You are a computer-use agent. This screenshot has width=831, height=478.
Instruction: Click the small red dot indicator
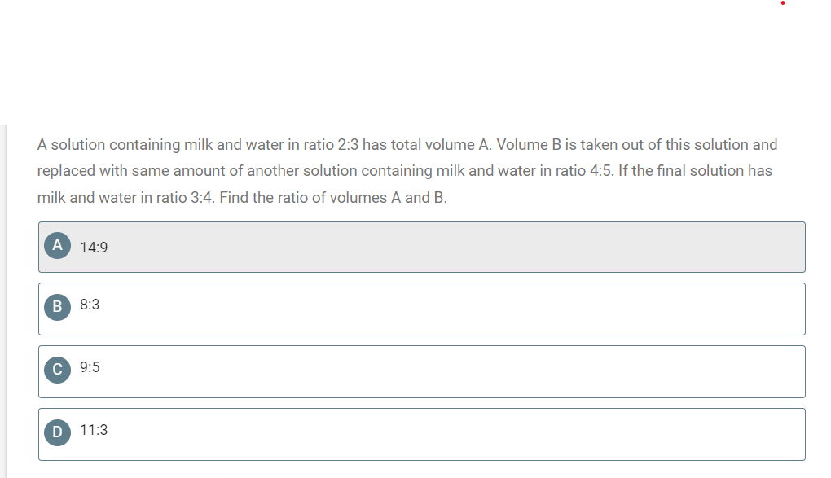pos(783,3)
